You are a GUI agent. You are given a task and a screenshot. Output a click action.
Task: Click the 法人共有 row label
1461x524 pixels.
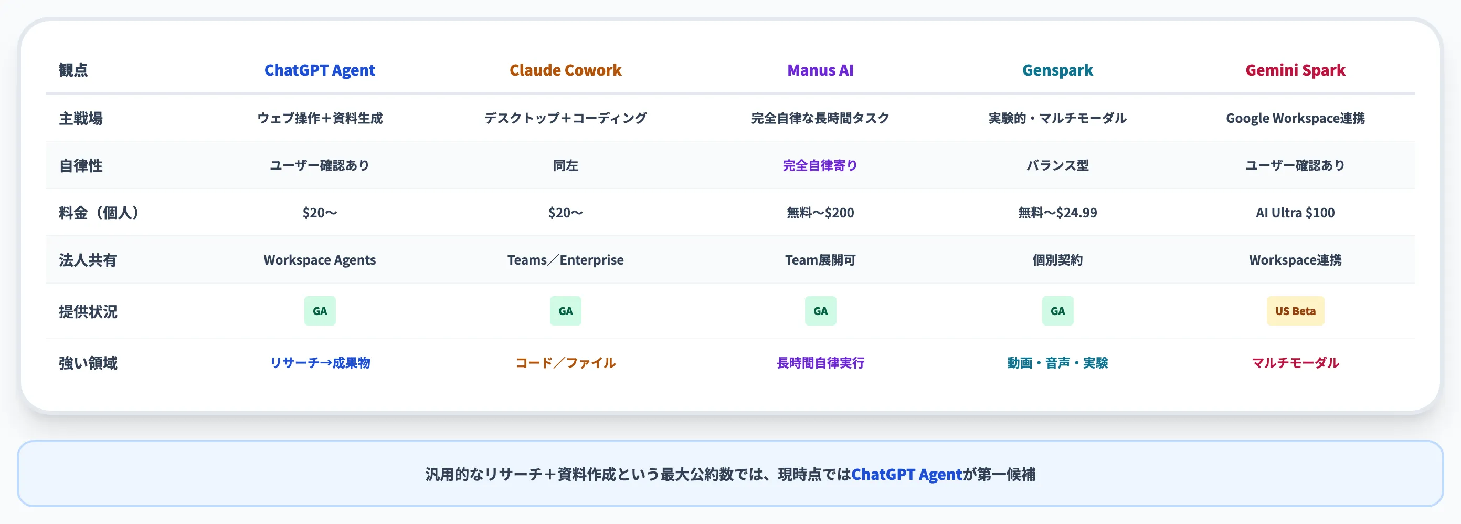(x=88, y=260)
